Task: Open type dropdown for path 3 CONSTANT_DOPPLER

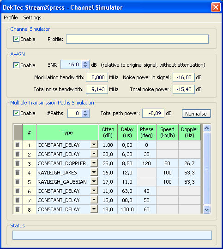Action: coord(94,163)
